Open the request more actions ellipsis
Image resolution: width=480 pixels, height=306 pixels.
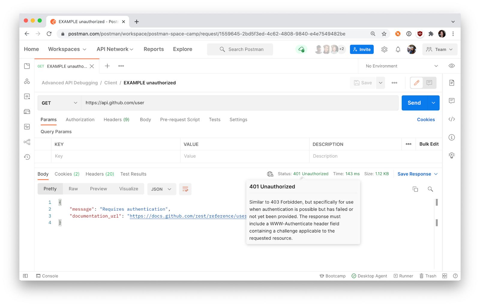(394, 83)
